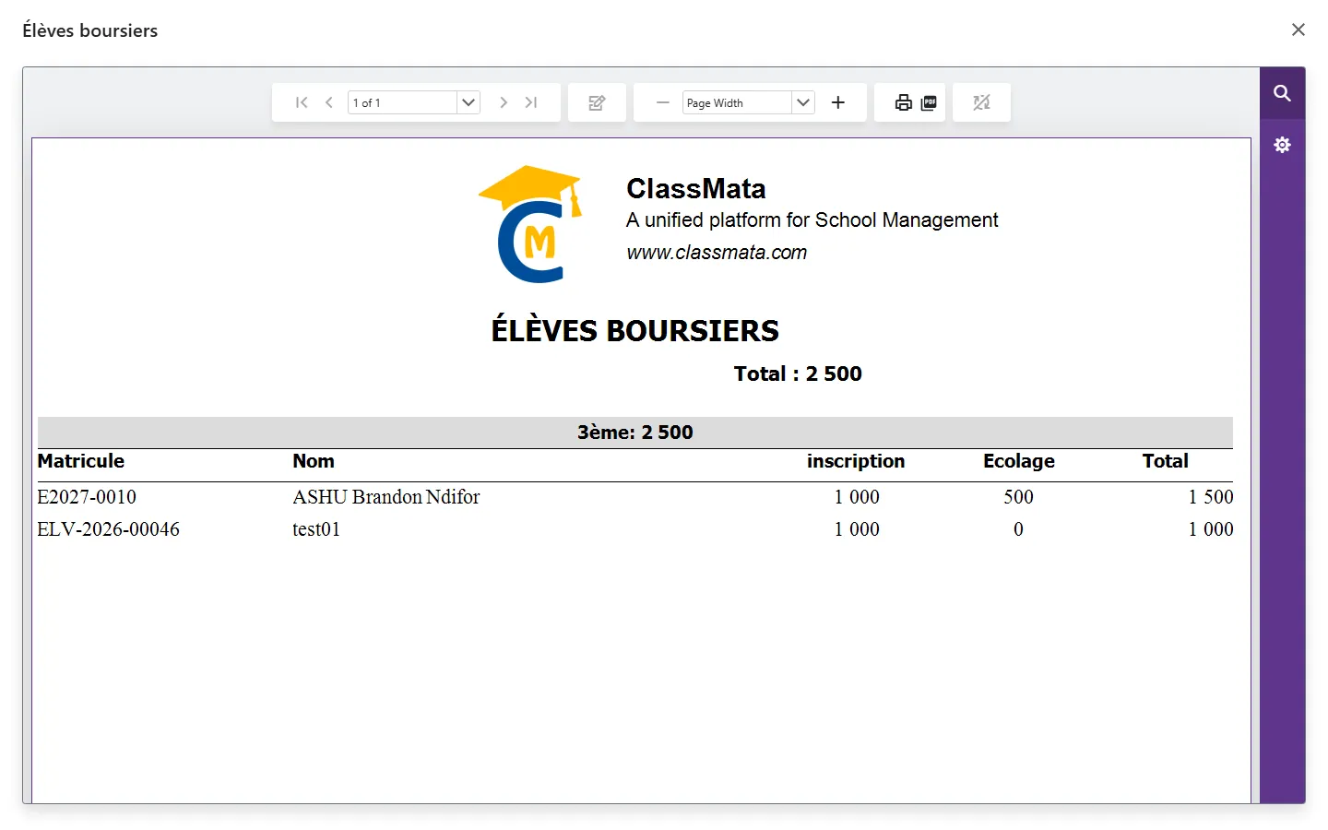
Task: Open search panel in purple sidebar
Action: tap(1282, 93)
